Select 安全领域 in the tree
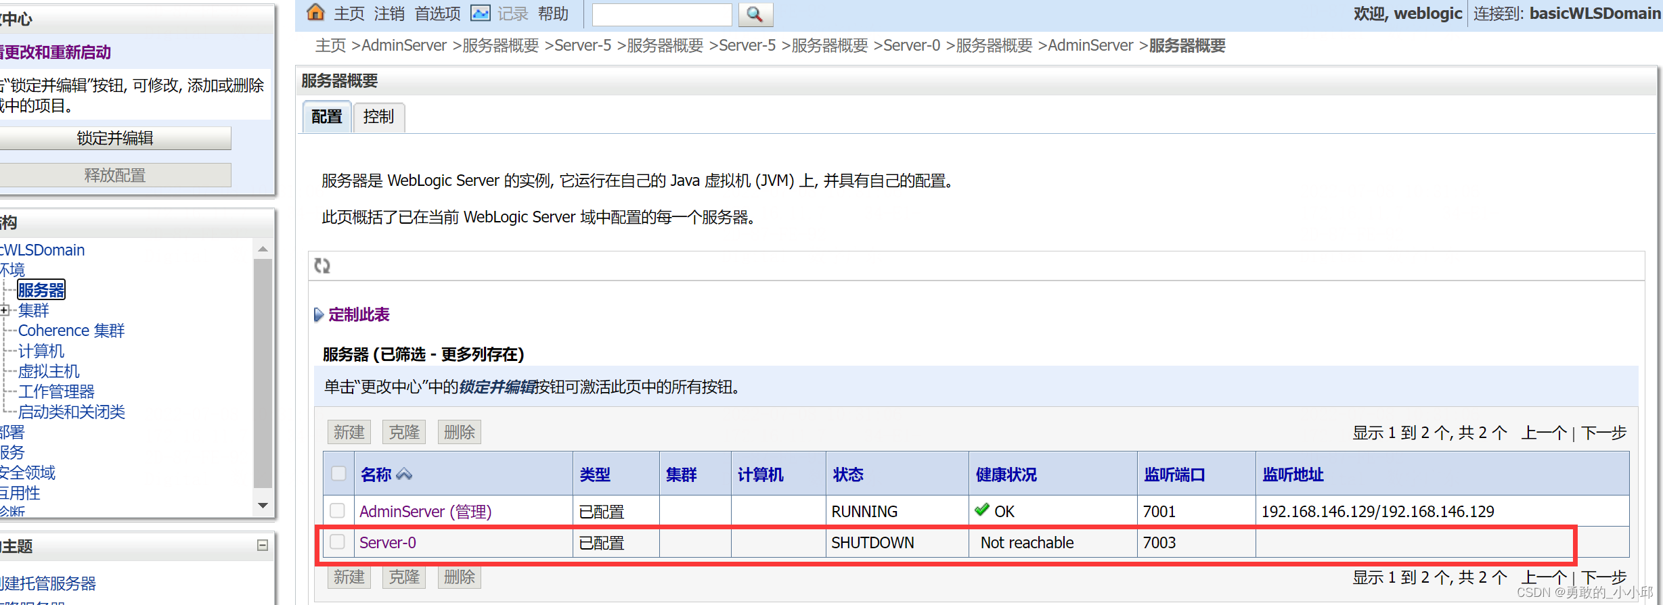The width and height of the screenshot is (1663, 605). click(27, 473)
